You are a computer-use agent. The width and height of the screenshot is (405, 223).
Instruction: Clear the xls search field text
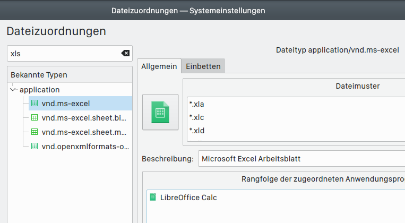[125, 53]
